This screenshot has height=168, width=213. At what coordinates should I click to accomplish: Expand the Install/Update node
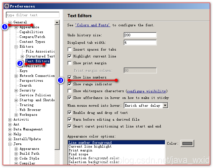(10, 139)
